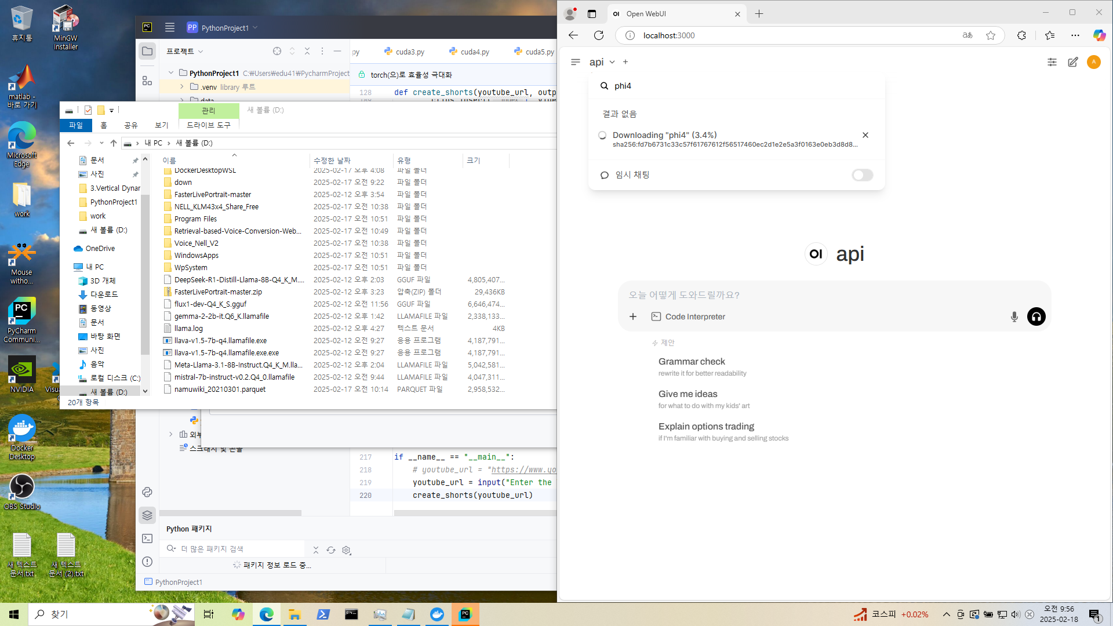Click reload packages icon in Python packages
The height and width of the screenshot is (626, 1113).
pos(331,549)
